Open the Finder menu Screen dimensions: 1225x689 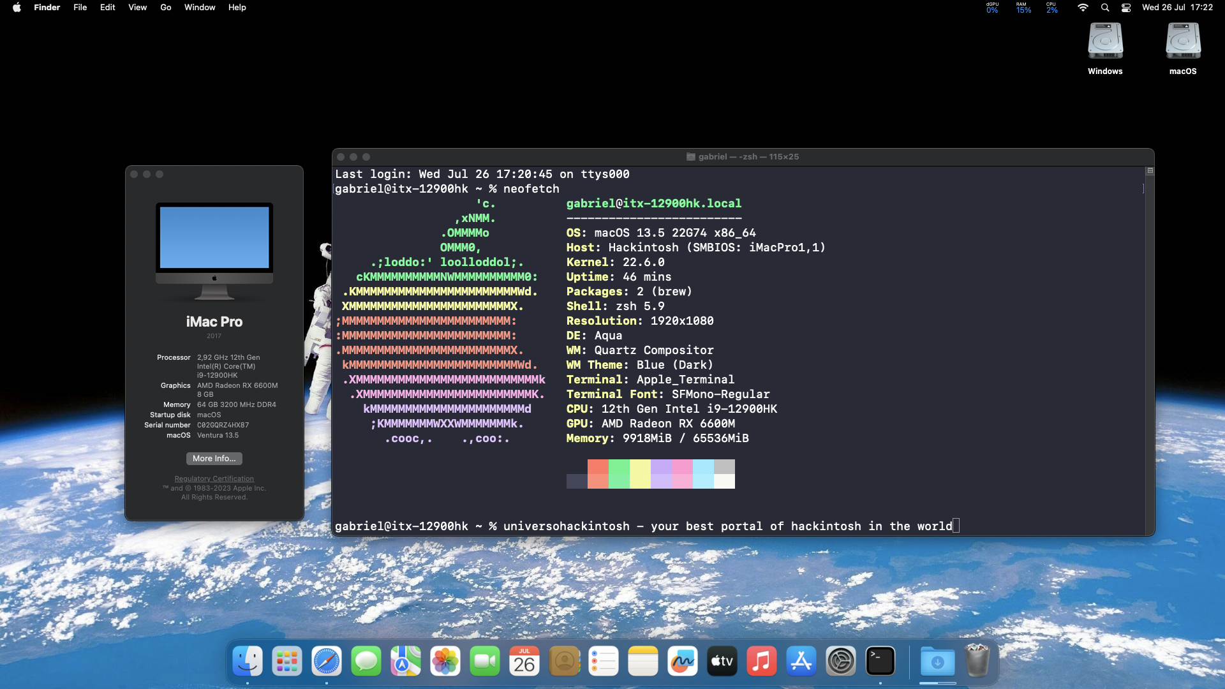[x=47, y=8]
